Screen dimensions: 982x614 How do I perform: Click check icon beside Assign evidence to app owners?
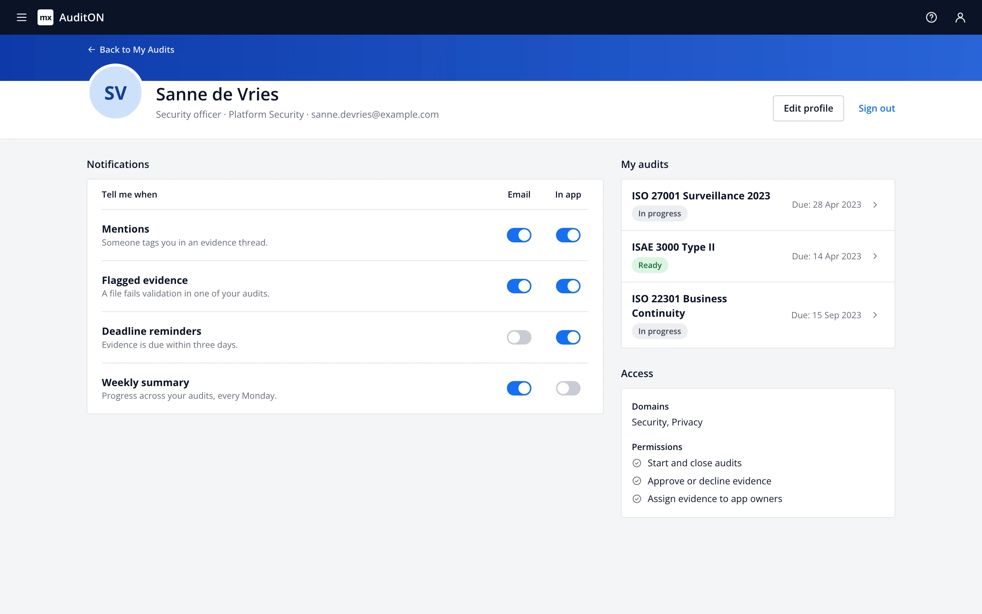[x=637, y=499]
